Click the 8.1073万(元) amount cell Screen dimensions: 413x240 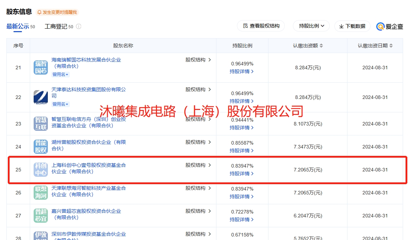coord(308,124)
